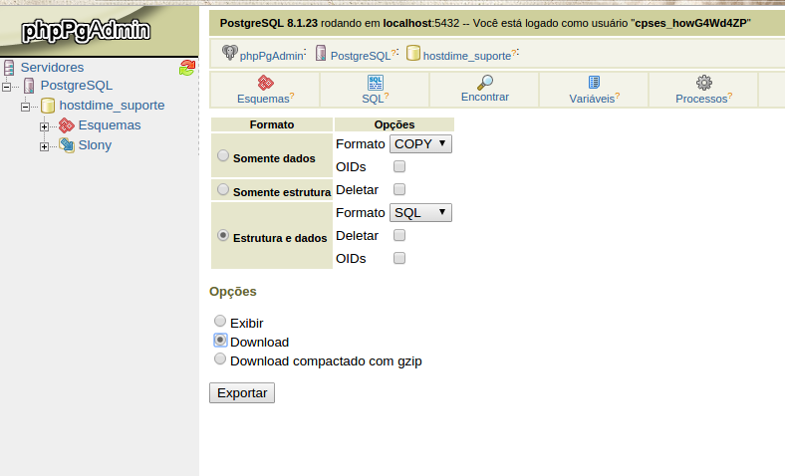The height and width of the screenshot is (476, 785).
Task: Click the phpPgAdmin logo
Action: 86,31
